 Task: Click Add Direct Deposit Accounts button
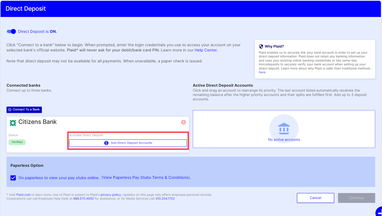tap(128, 143)
